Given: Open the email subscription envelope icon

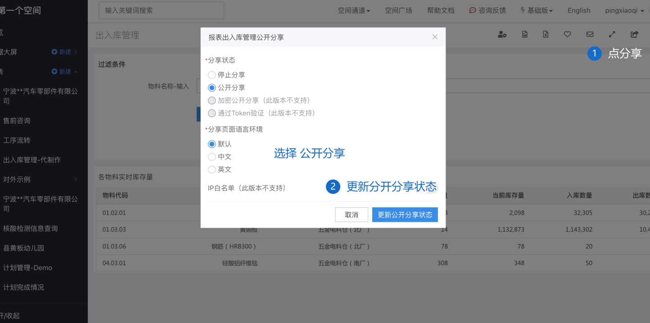Looking at the screenshot, I should coord(590,34).
